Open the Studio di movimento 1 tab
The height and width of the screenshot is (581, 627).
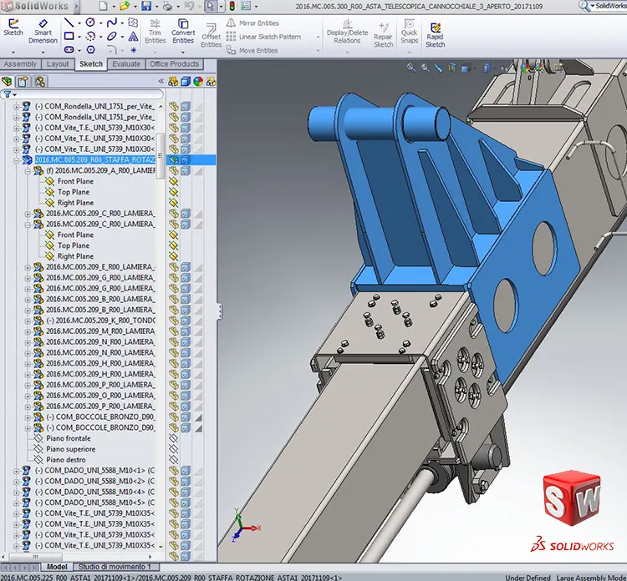(115, 567)
